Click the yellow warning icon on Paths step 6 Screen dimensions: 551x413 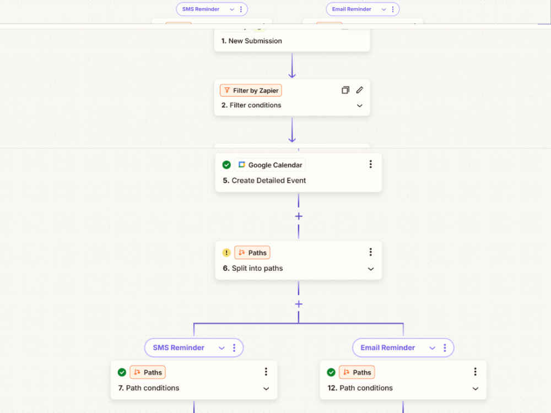tap(226, 253)
